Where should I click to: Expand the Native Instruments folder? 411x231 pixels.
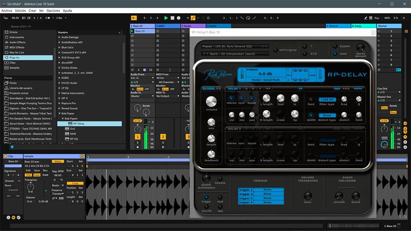pyautogui.click(x=59, y=93)
